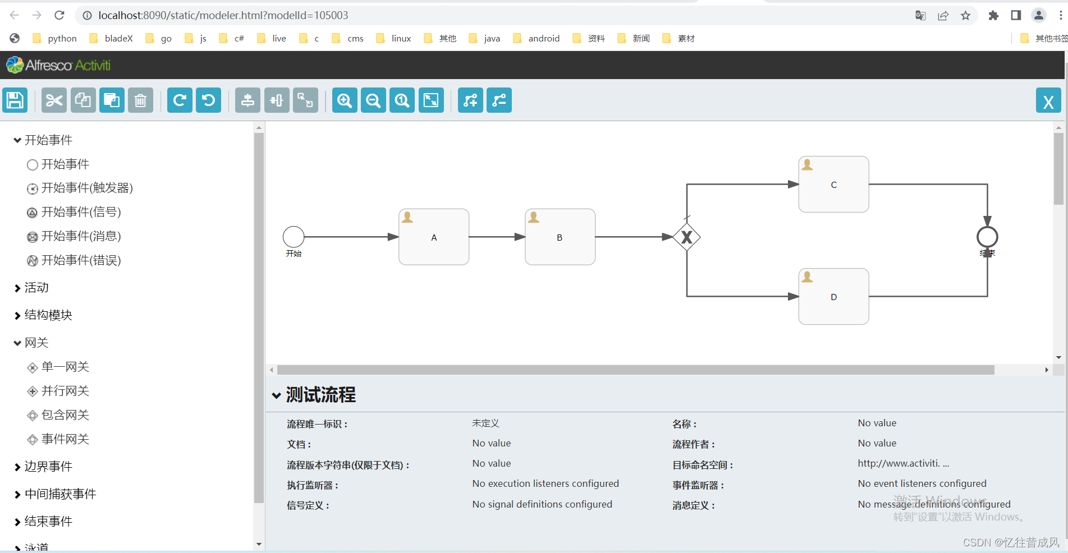Expand the 中间捕获事件 palette group
The height and width of the screenshot is (553, 1068).
55,494
